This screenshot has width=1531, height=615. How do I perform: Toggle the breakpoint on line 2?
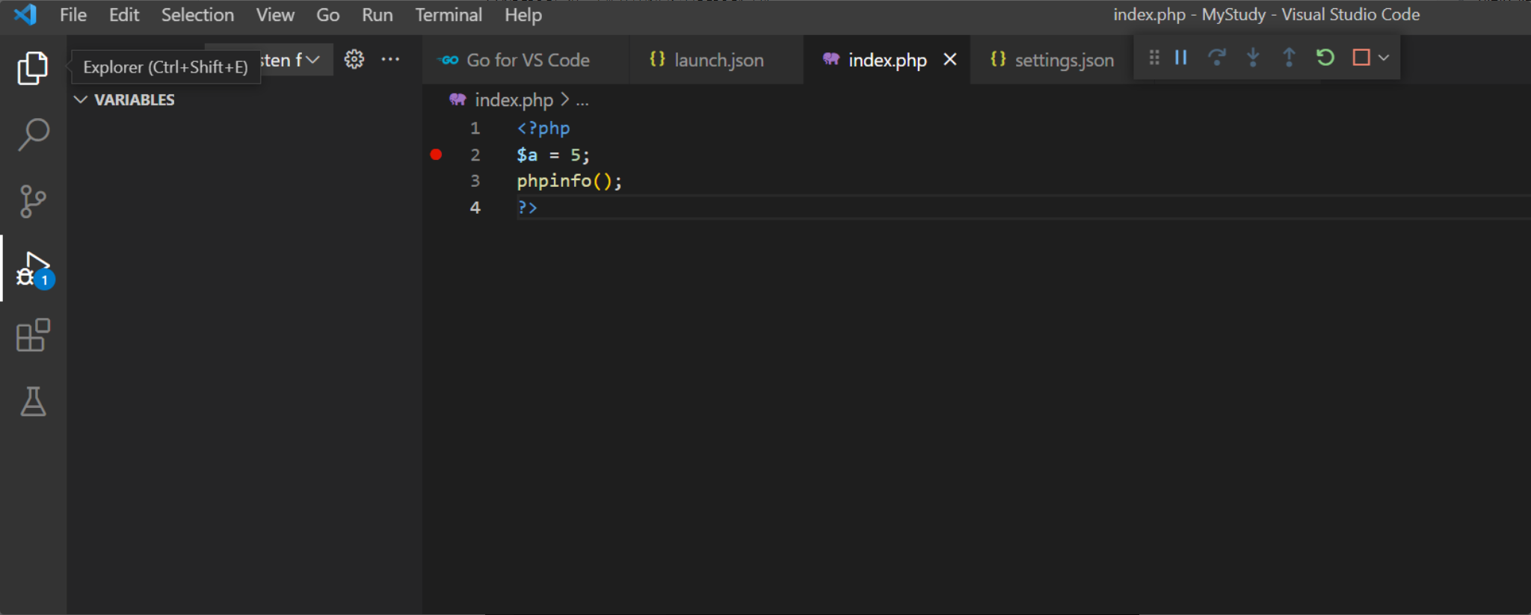pyautogui.click(x=436, y=155)
